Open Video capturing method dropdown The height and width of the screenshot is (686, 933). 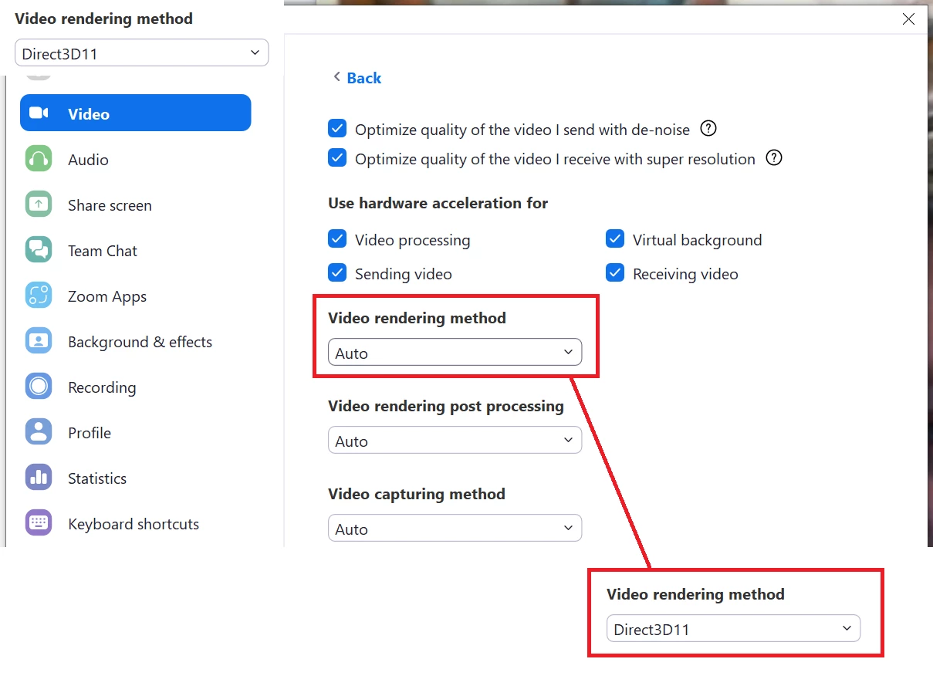point(455,529)
